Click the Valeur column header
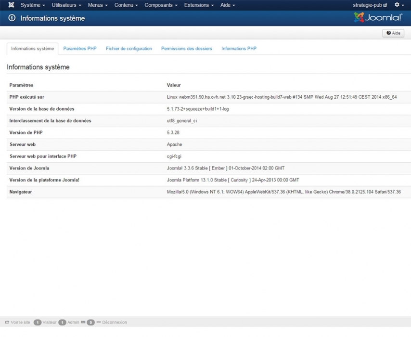 pos(174,85)
